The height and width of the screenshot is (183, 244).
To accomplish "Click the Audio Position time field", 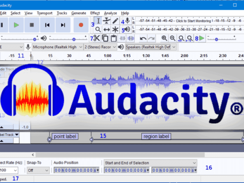I will [76, 170].
